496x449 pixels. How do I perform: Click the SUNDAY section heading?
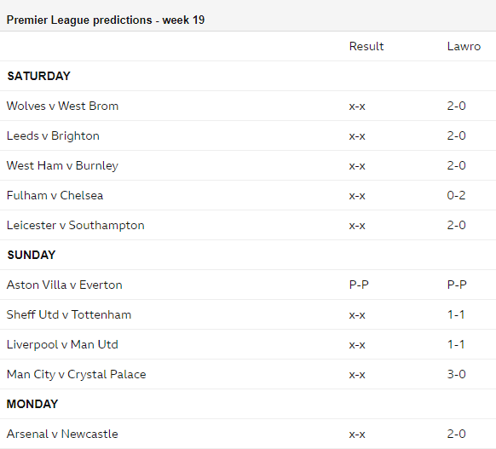(32, 255)
